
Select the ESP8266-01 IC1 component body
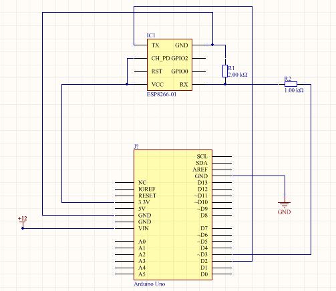point(170,65)
